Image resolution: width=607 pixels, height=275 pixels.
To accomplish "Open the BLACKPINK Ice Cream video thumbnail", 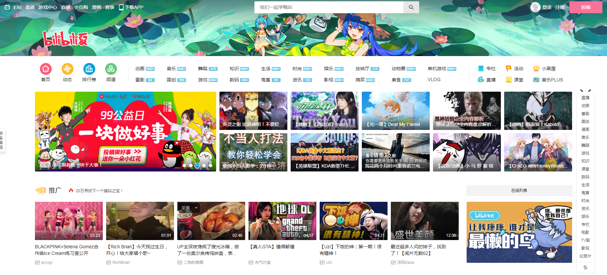I will pos(69,221).
